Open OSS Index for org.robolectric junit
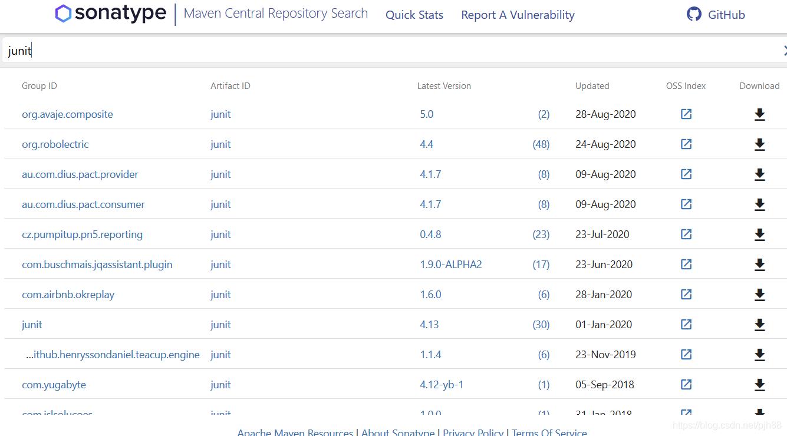Viewport: 787px width, 436px height. [x=686, y=144]
